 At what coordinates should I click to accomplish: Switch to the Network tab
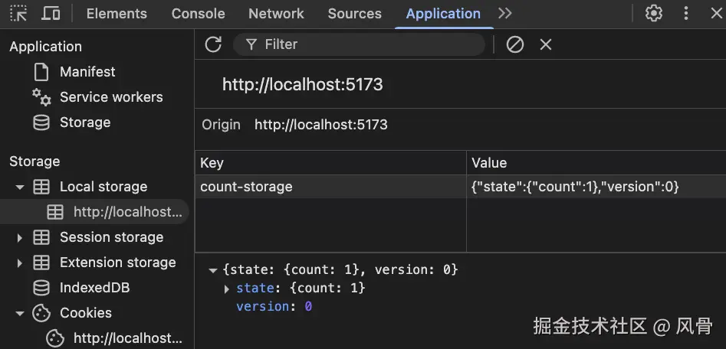coord(276,14)
